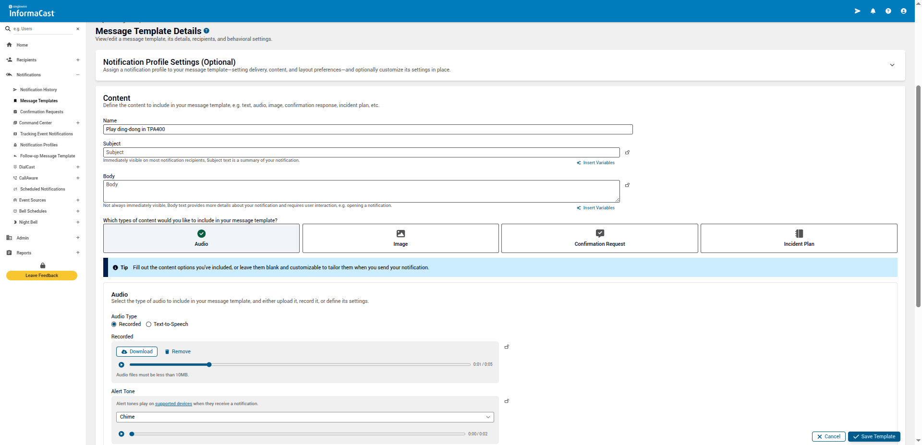This screenshot has height=445, width=922.
Task: Clear the sidebar search with the X icon
Action: click(x=78, y=29)
